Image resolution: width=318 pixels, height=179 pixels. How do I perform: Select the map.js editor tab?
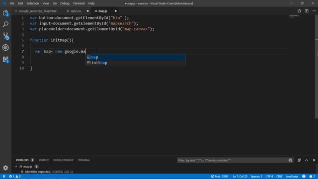click(103, 11)
